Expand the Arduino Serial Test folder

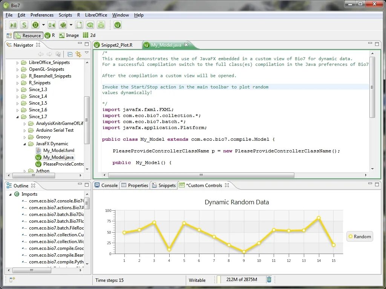[25, 131]
